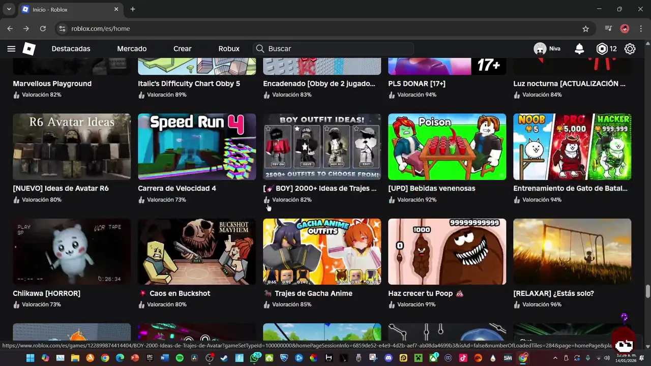Screen dimensions: 651x366
Task: Click the Roblox logo home icon
Action: click(x=29, y=49)
